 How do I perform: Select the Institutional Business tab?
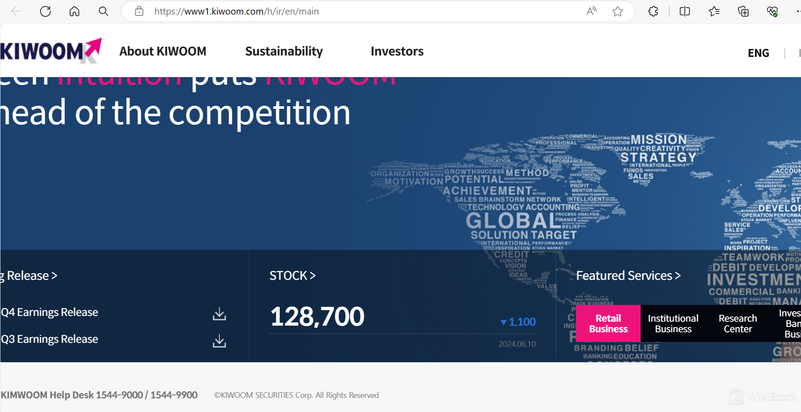(x=673, y=323)
